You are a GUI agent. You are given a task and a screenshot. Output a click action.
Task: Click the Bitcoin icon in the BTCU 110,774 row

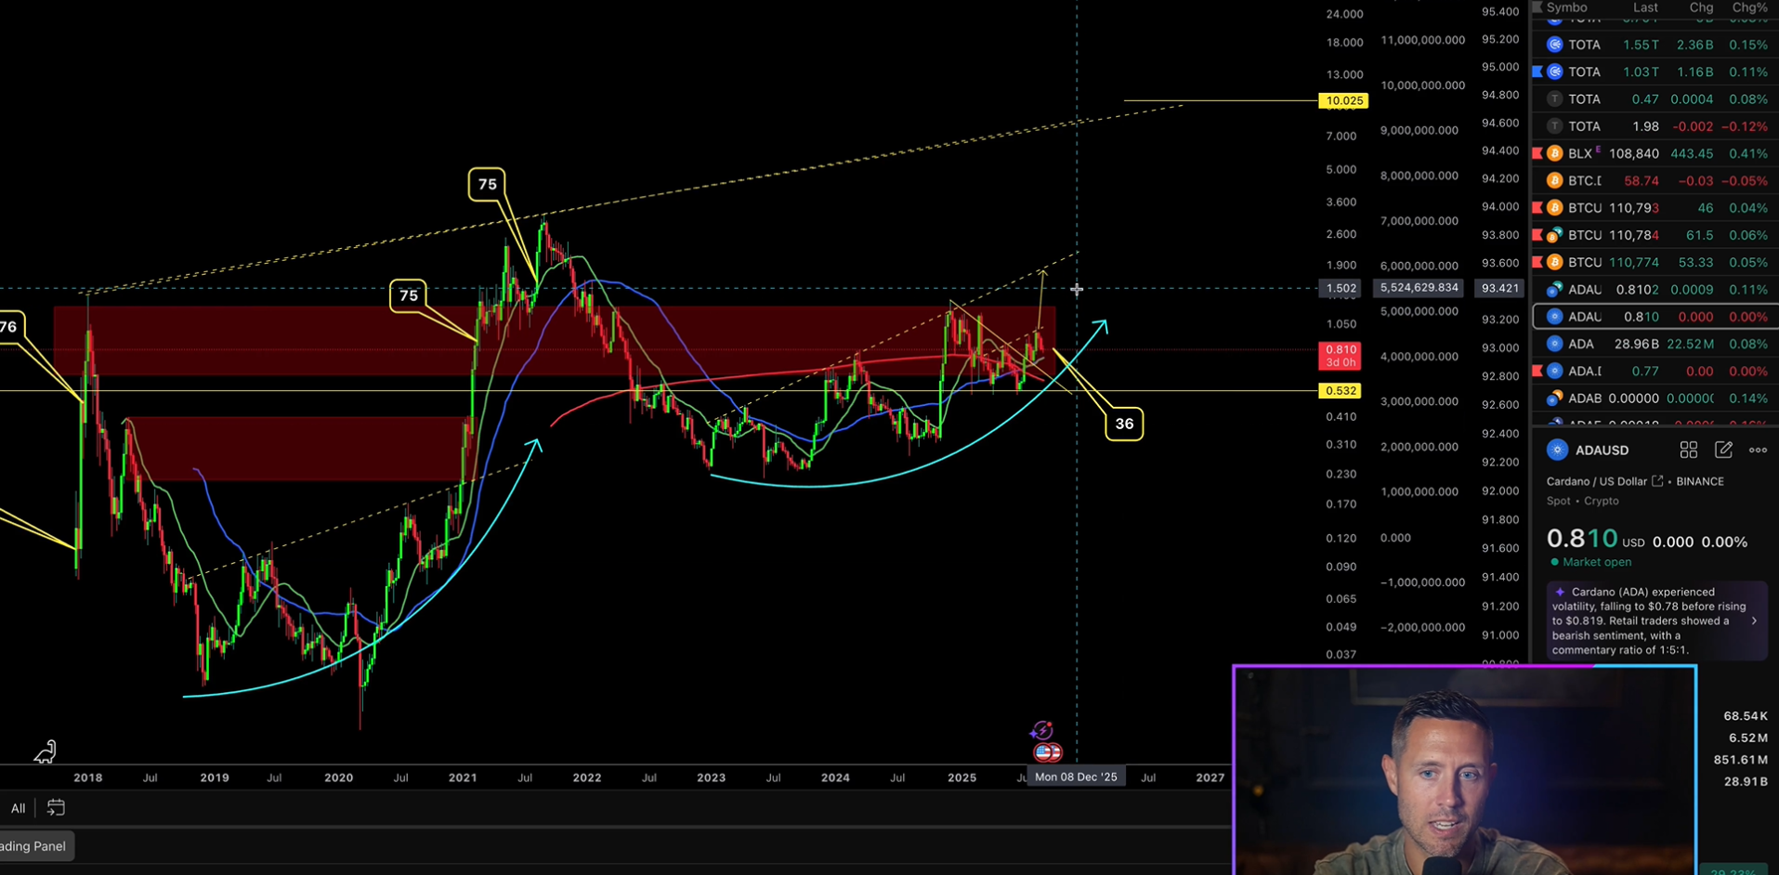(x=1554, y=262)
